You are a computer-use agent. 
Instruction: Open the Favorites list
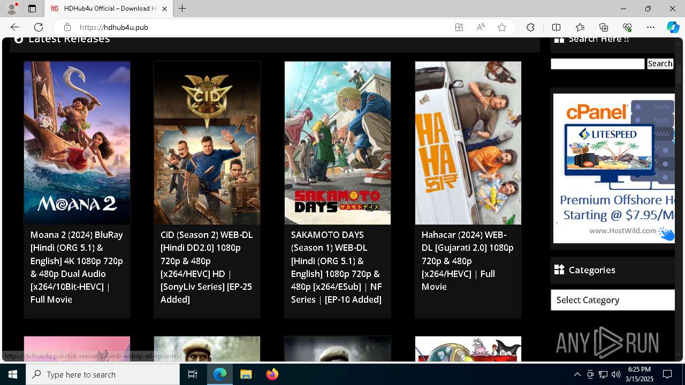click(580, 27)
